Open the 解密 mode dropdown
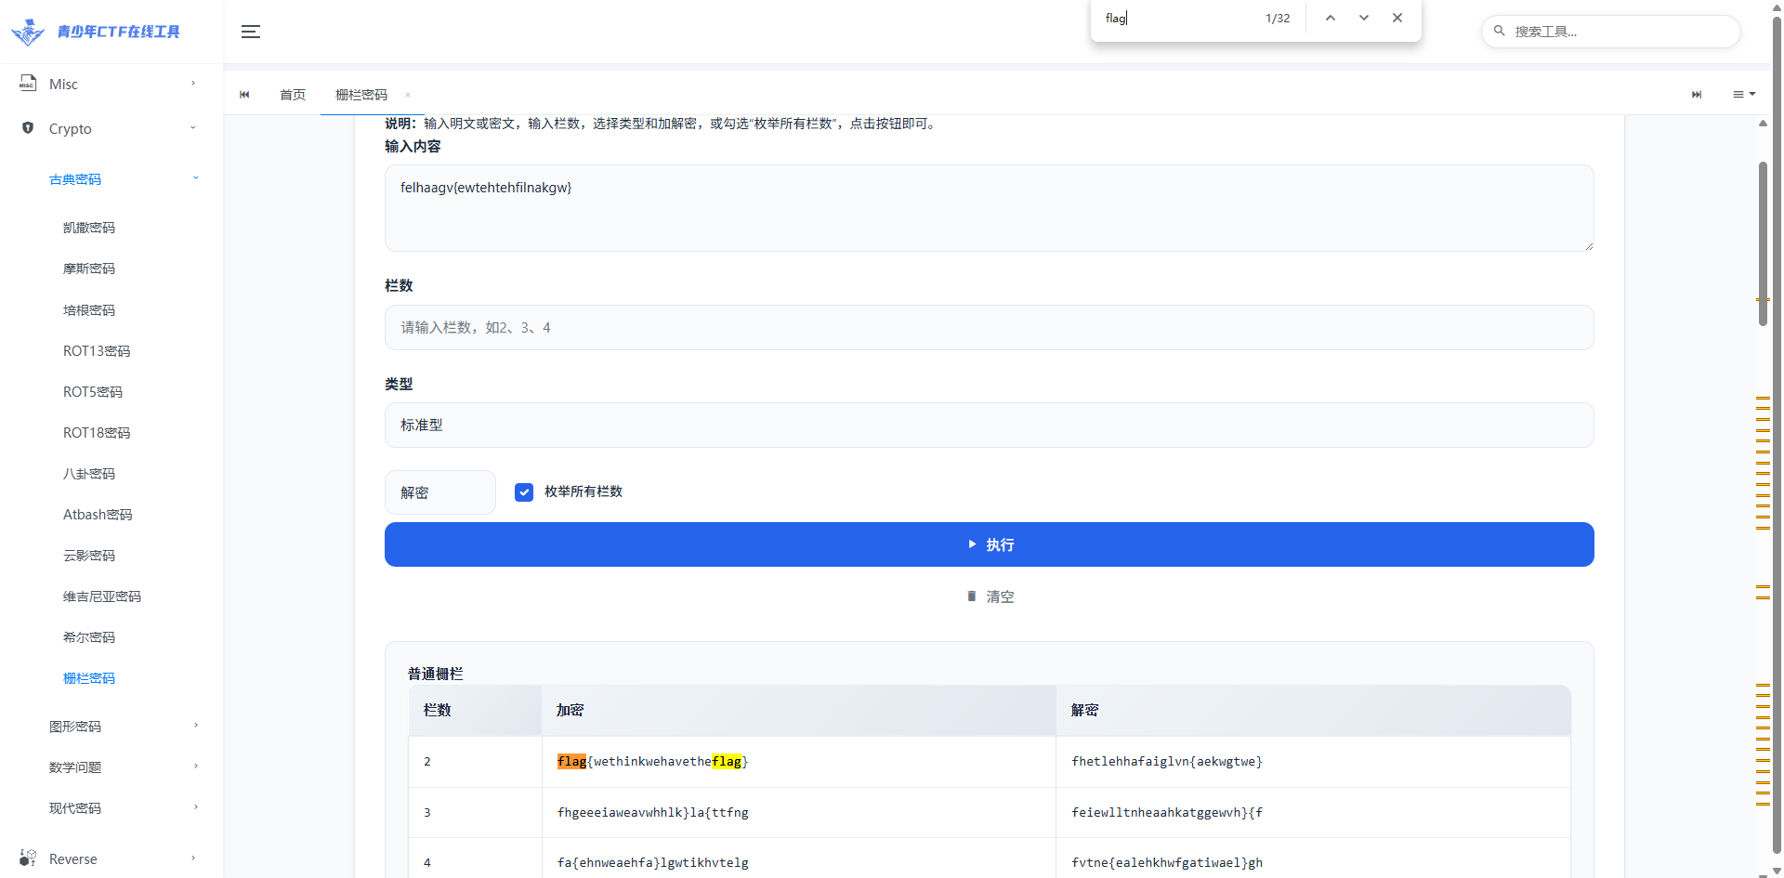The height and width of the screenshot is (878, 1784). tap(439, 492)
